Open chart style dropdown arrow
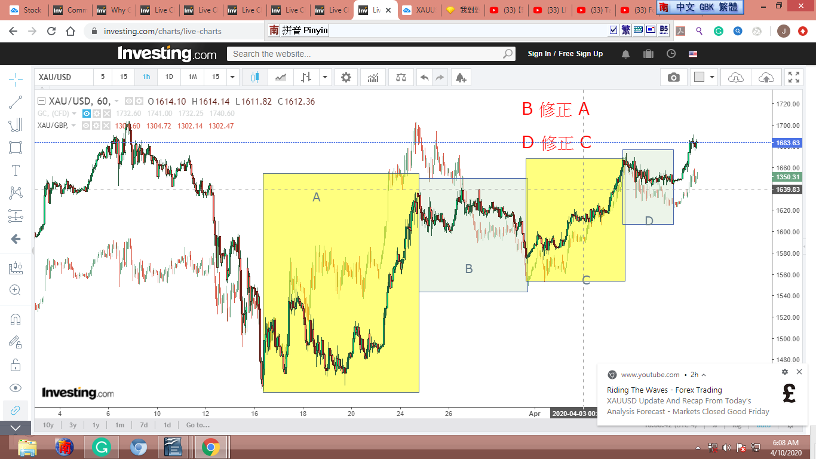 click(x=325, y=77)
